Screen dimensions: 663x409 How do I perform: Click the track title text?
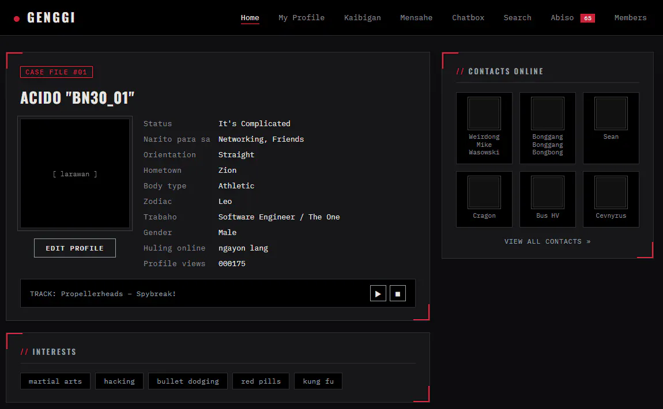tap(103, 294)
